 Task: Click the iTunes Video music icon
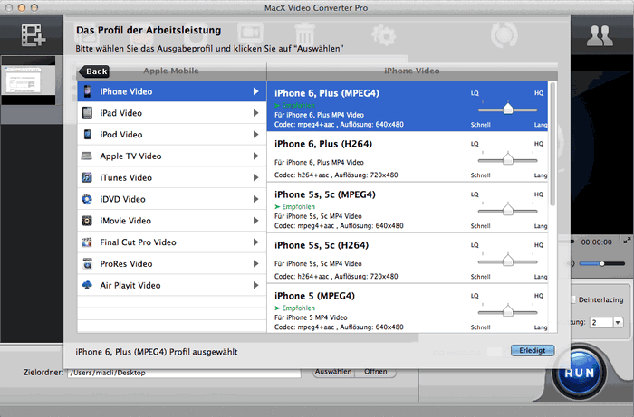point(87,177)
